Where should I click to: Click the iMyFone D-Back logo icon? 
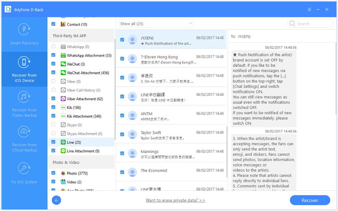click(8, 10)
